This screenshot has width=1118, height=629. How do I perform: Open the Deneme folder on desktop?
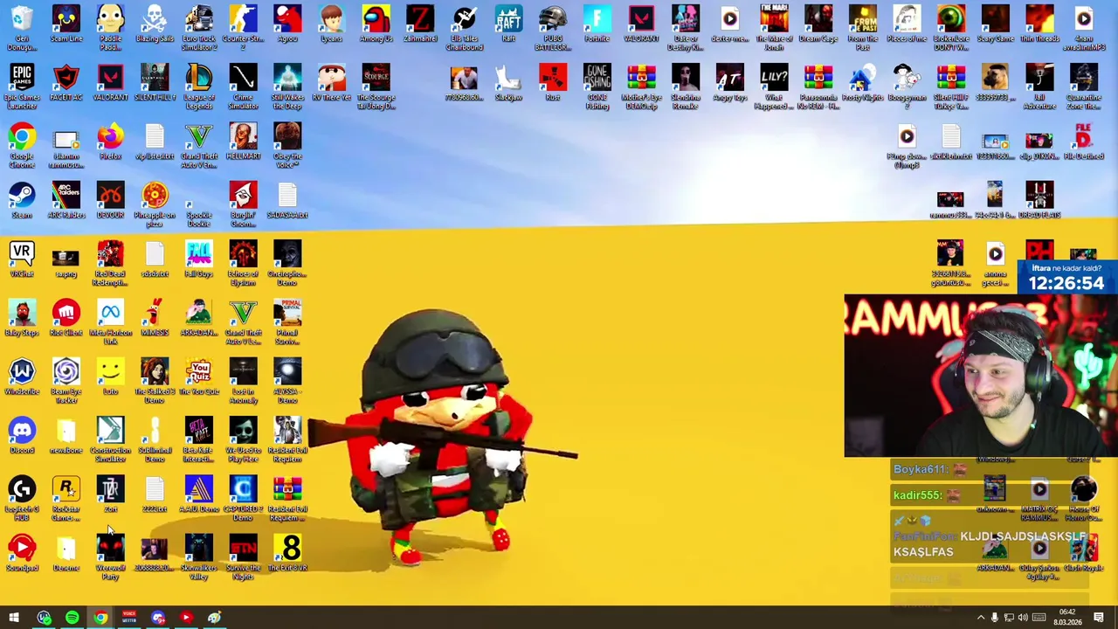point(66,553)
